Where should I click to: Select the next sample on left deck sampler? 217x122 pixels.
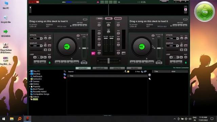tap(50, 50)
